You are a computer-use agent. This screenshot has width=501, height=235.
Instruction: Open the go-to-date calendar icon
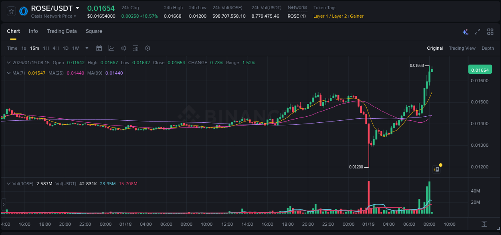click(99, 48)
